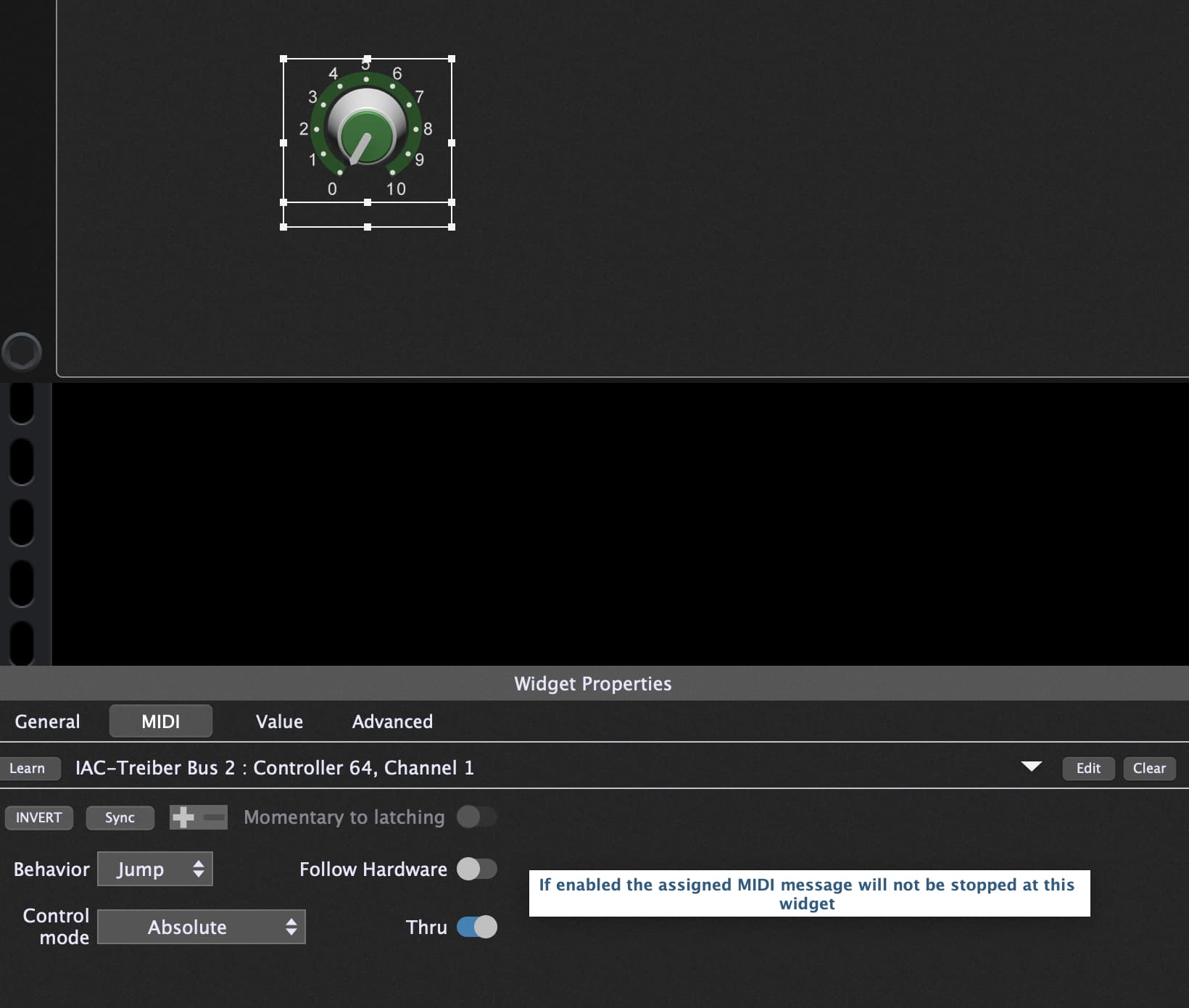Turn on the Follow Hardware toggle
The image size is (1189, 1008).
click(476, 869)
